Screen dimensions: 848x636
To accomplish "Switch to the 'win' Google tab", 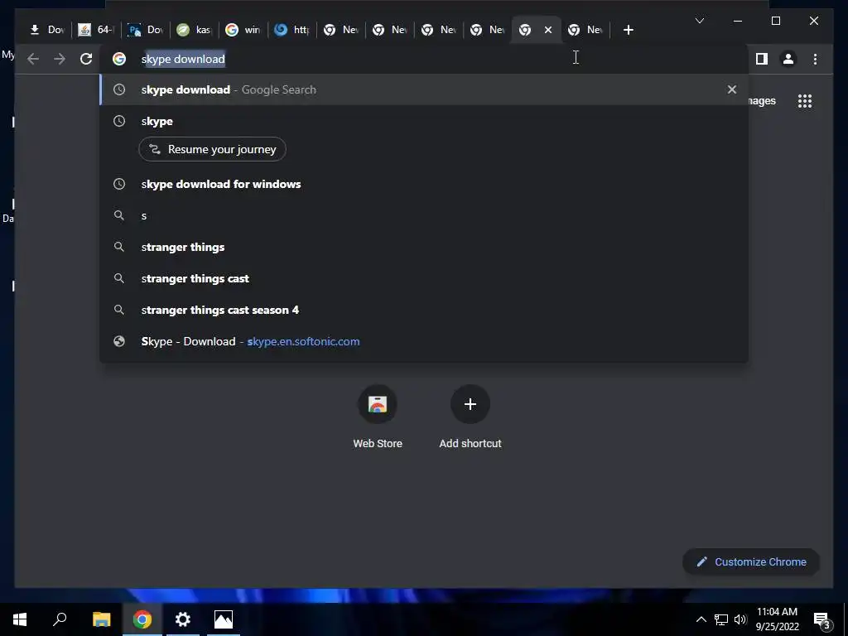I will click(243, 30).
